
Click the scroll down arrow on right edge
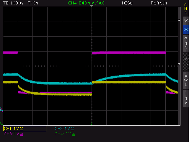coord(179,64)
